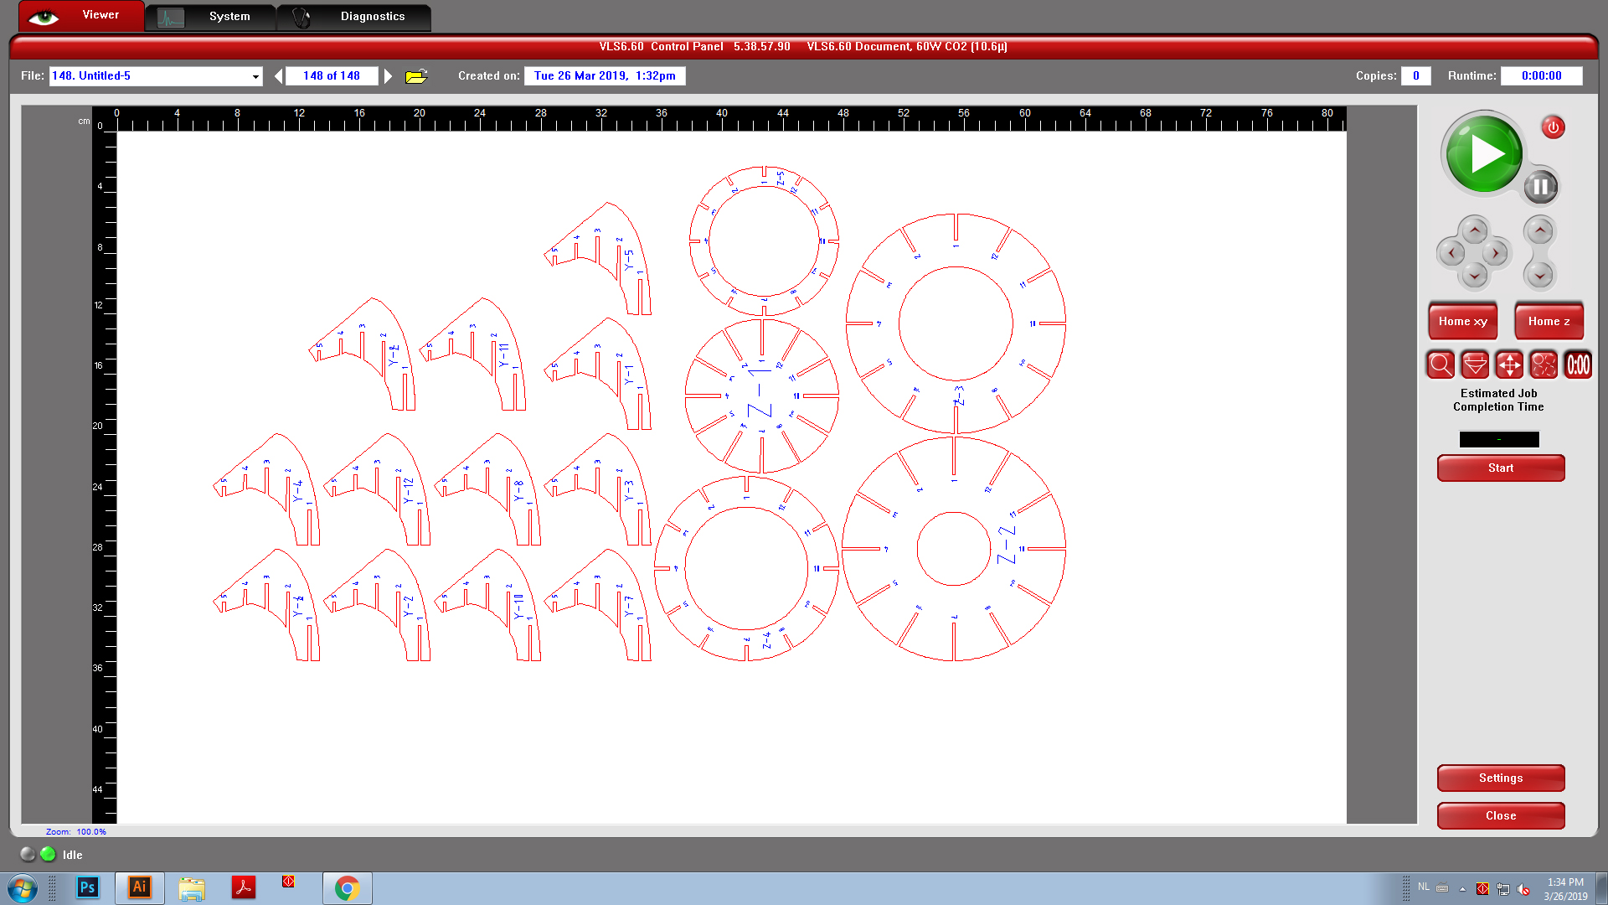1608x905 pixels.
Task: Open the System tab
Action: point(210,17)
